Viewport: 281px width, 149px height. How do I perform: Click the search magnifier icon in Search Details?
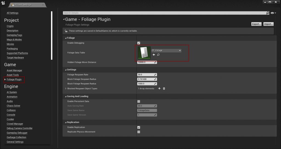[x=268, y=13]
